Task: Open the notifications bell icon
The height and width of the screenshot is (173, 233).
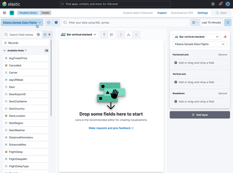Action: (220, 4)
